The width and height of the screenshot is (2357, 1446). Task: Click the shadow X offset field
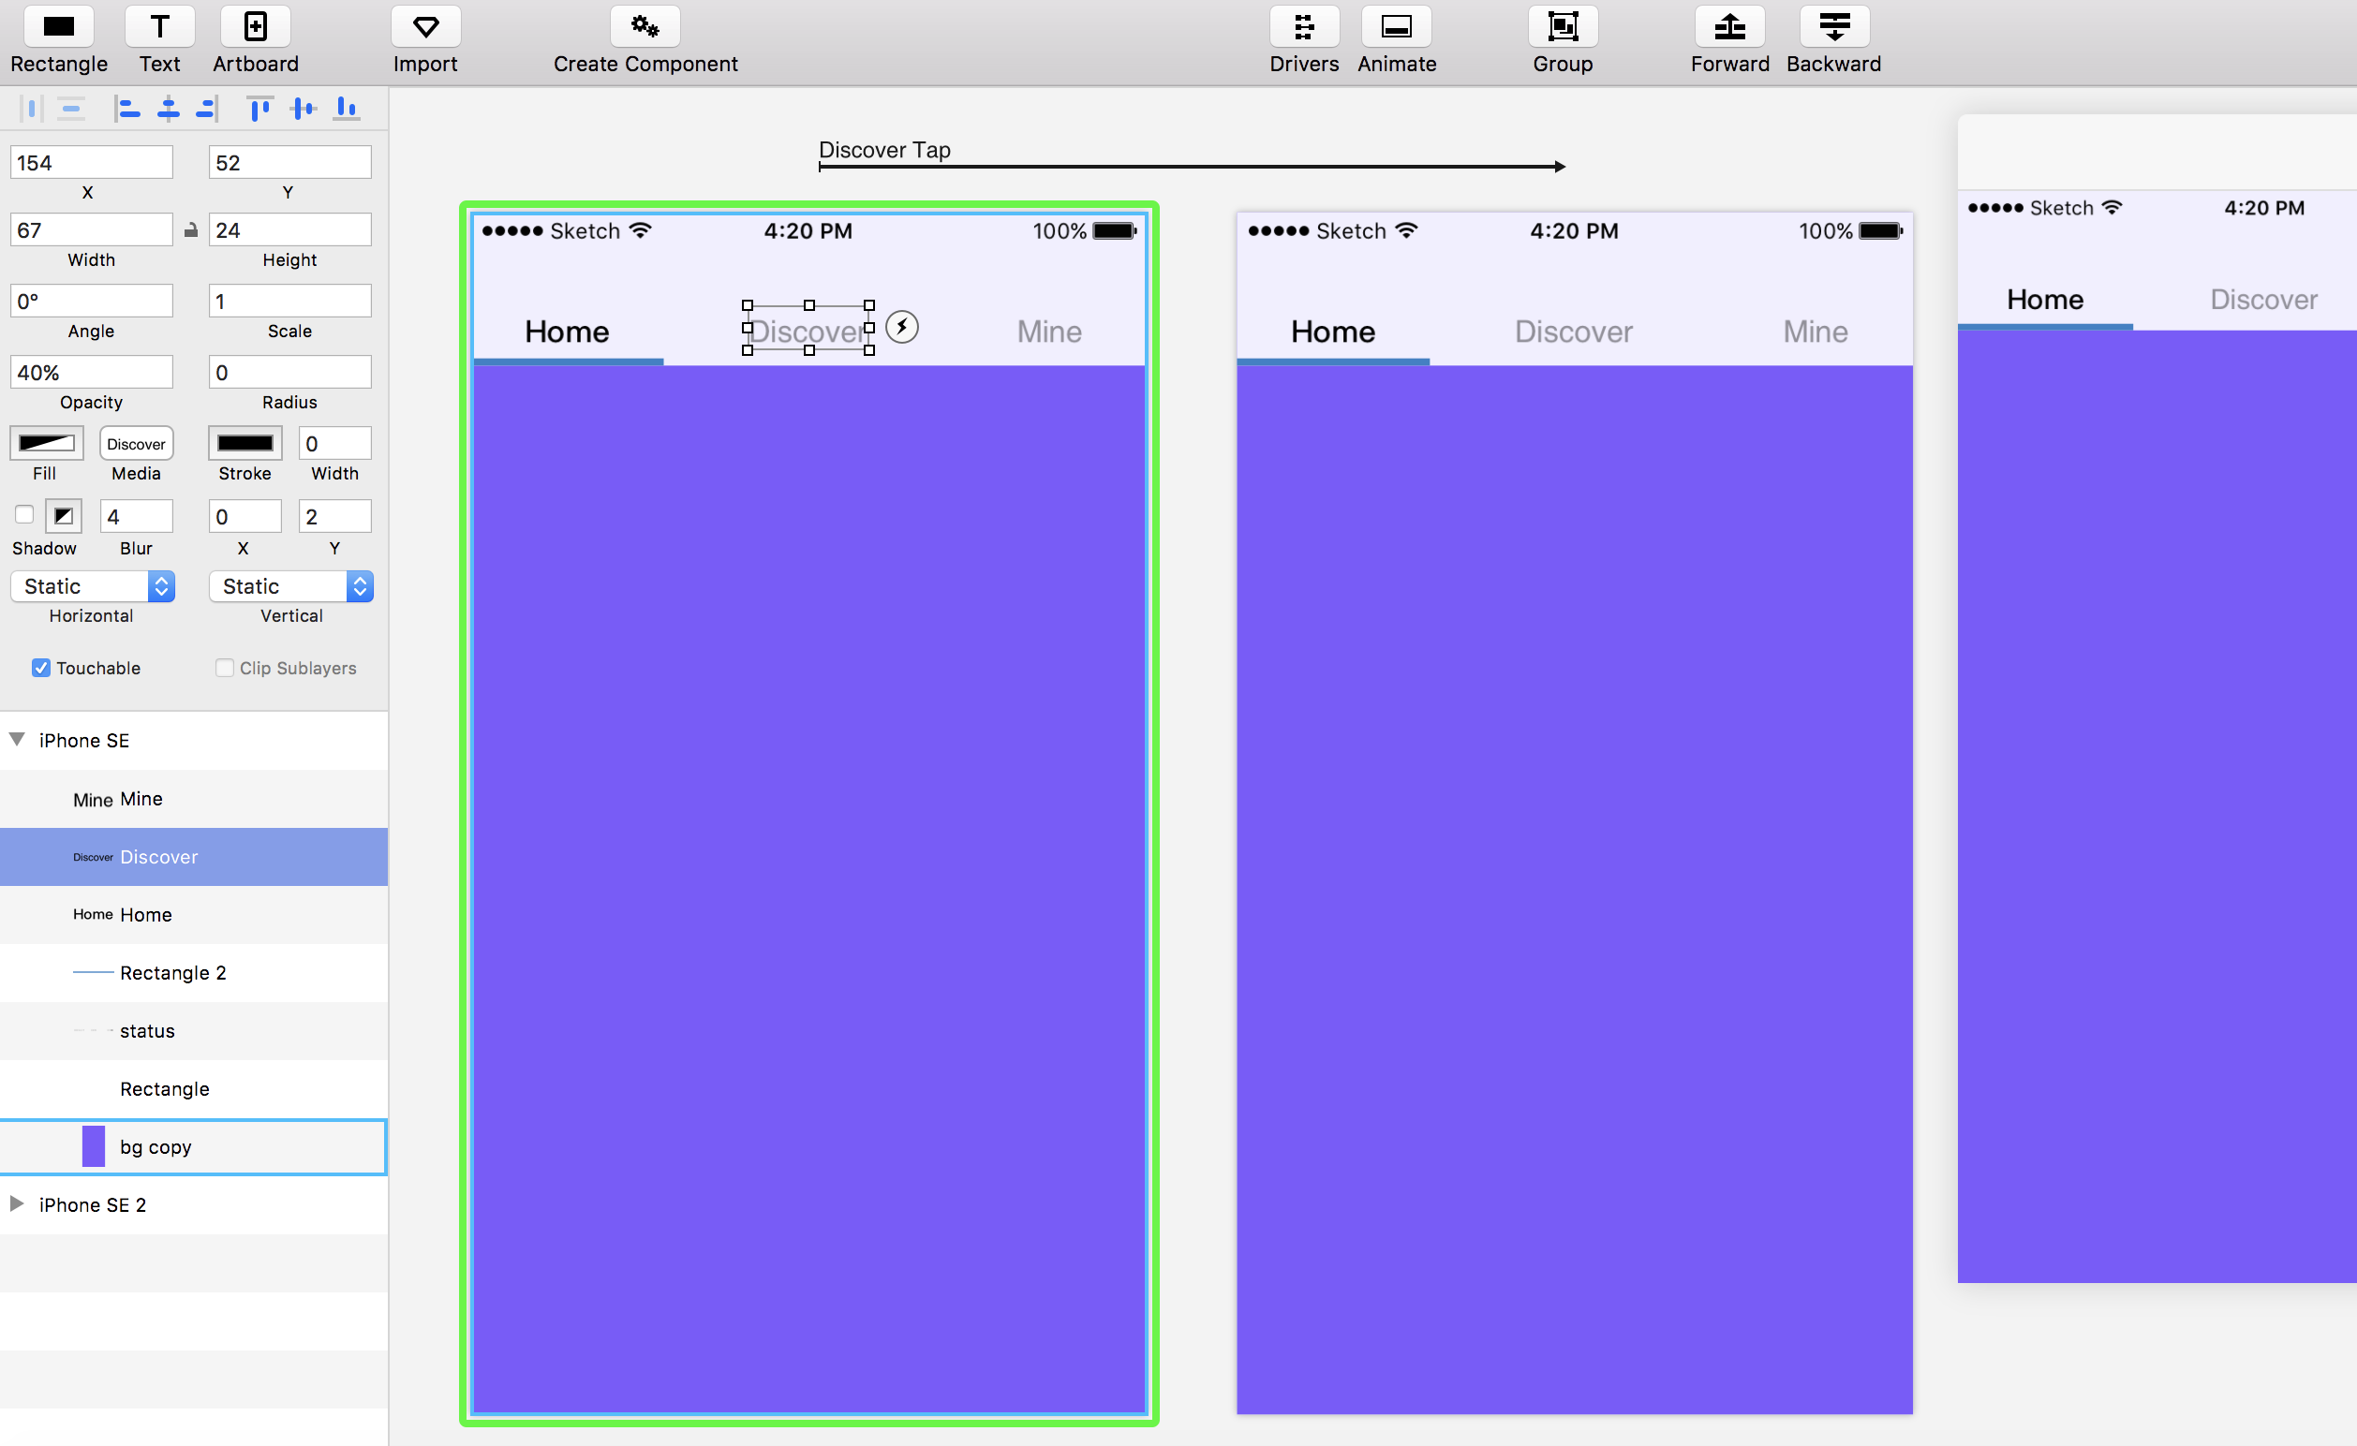(245, 516)
